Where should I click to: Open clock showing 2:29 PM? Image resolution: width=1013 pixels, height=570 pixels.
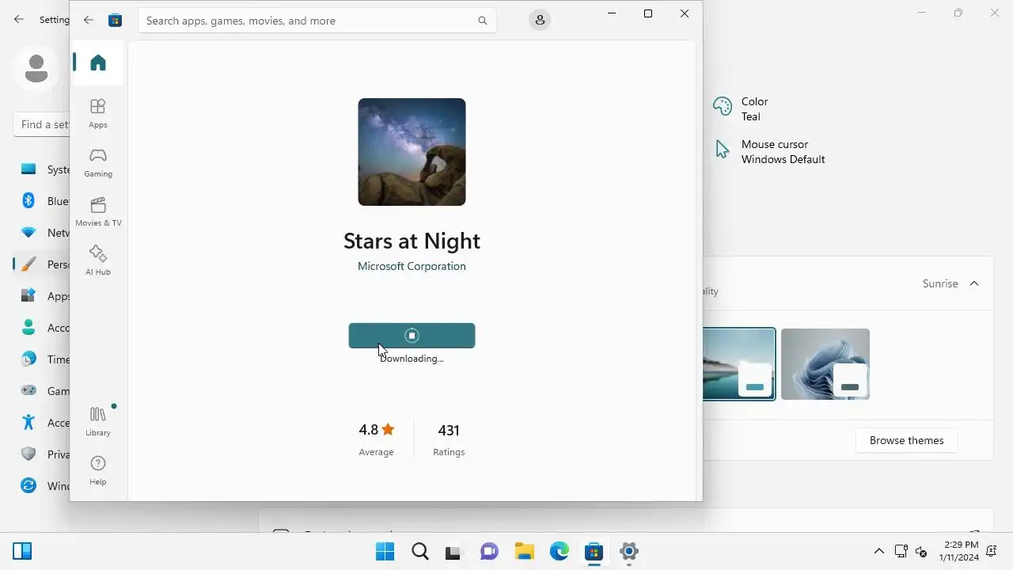coord(961,551)
